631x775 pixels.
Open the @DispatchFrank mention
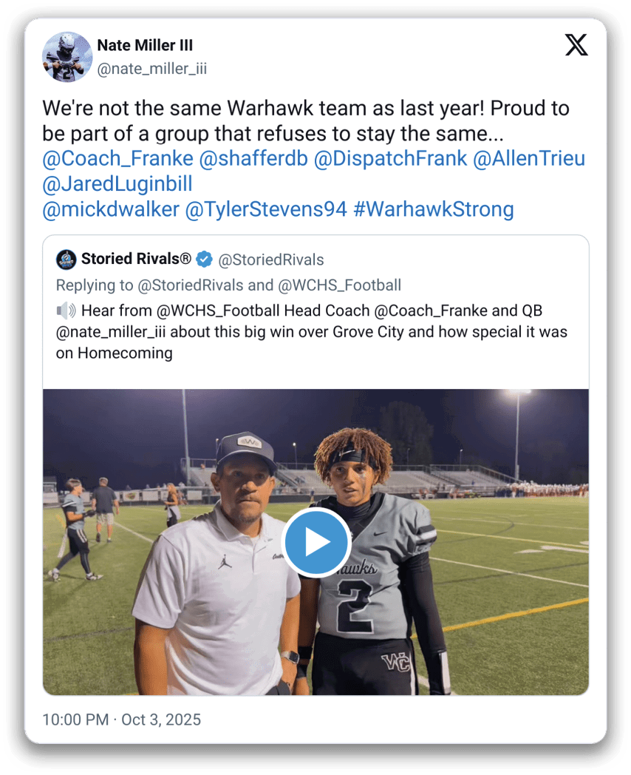click(390, 159)
